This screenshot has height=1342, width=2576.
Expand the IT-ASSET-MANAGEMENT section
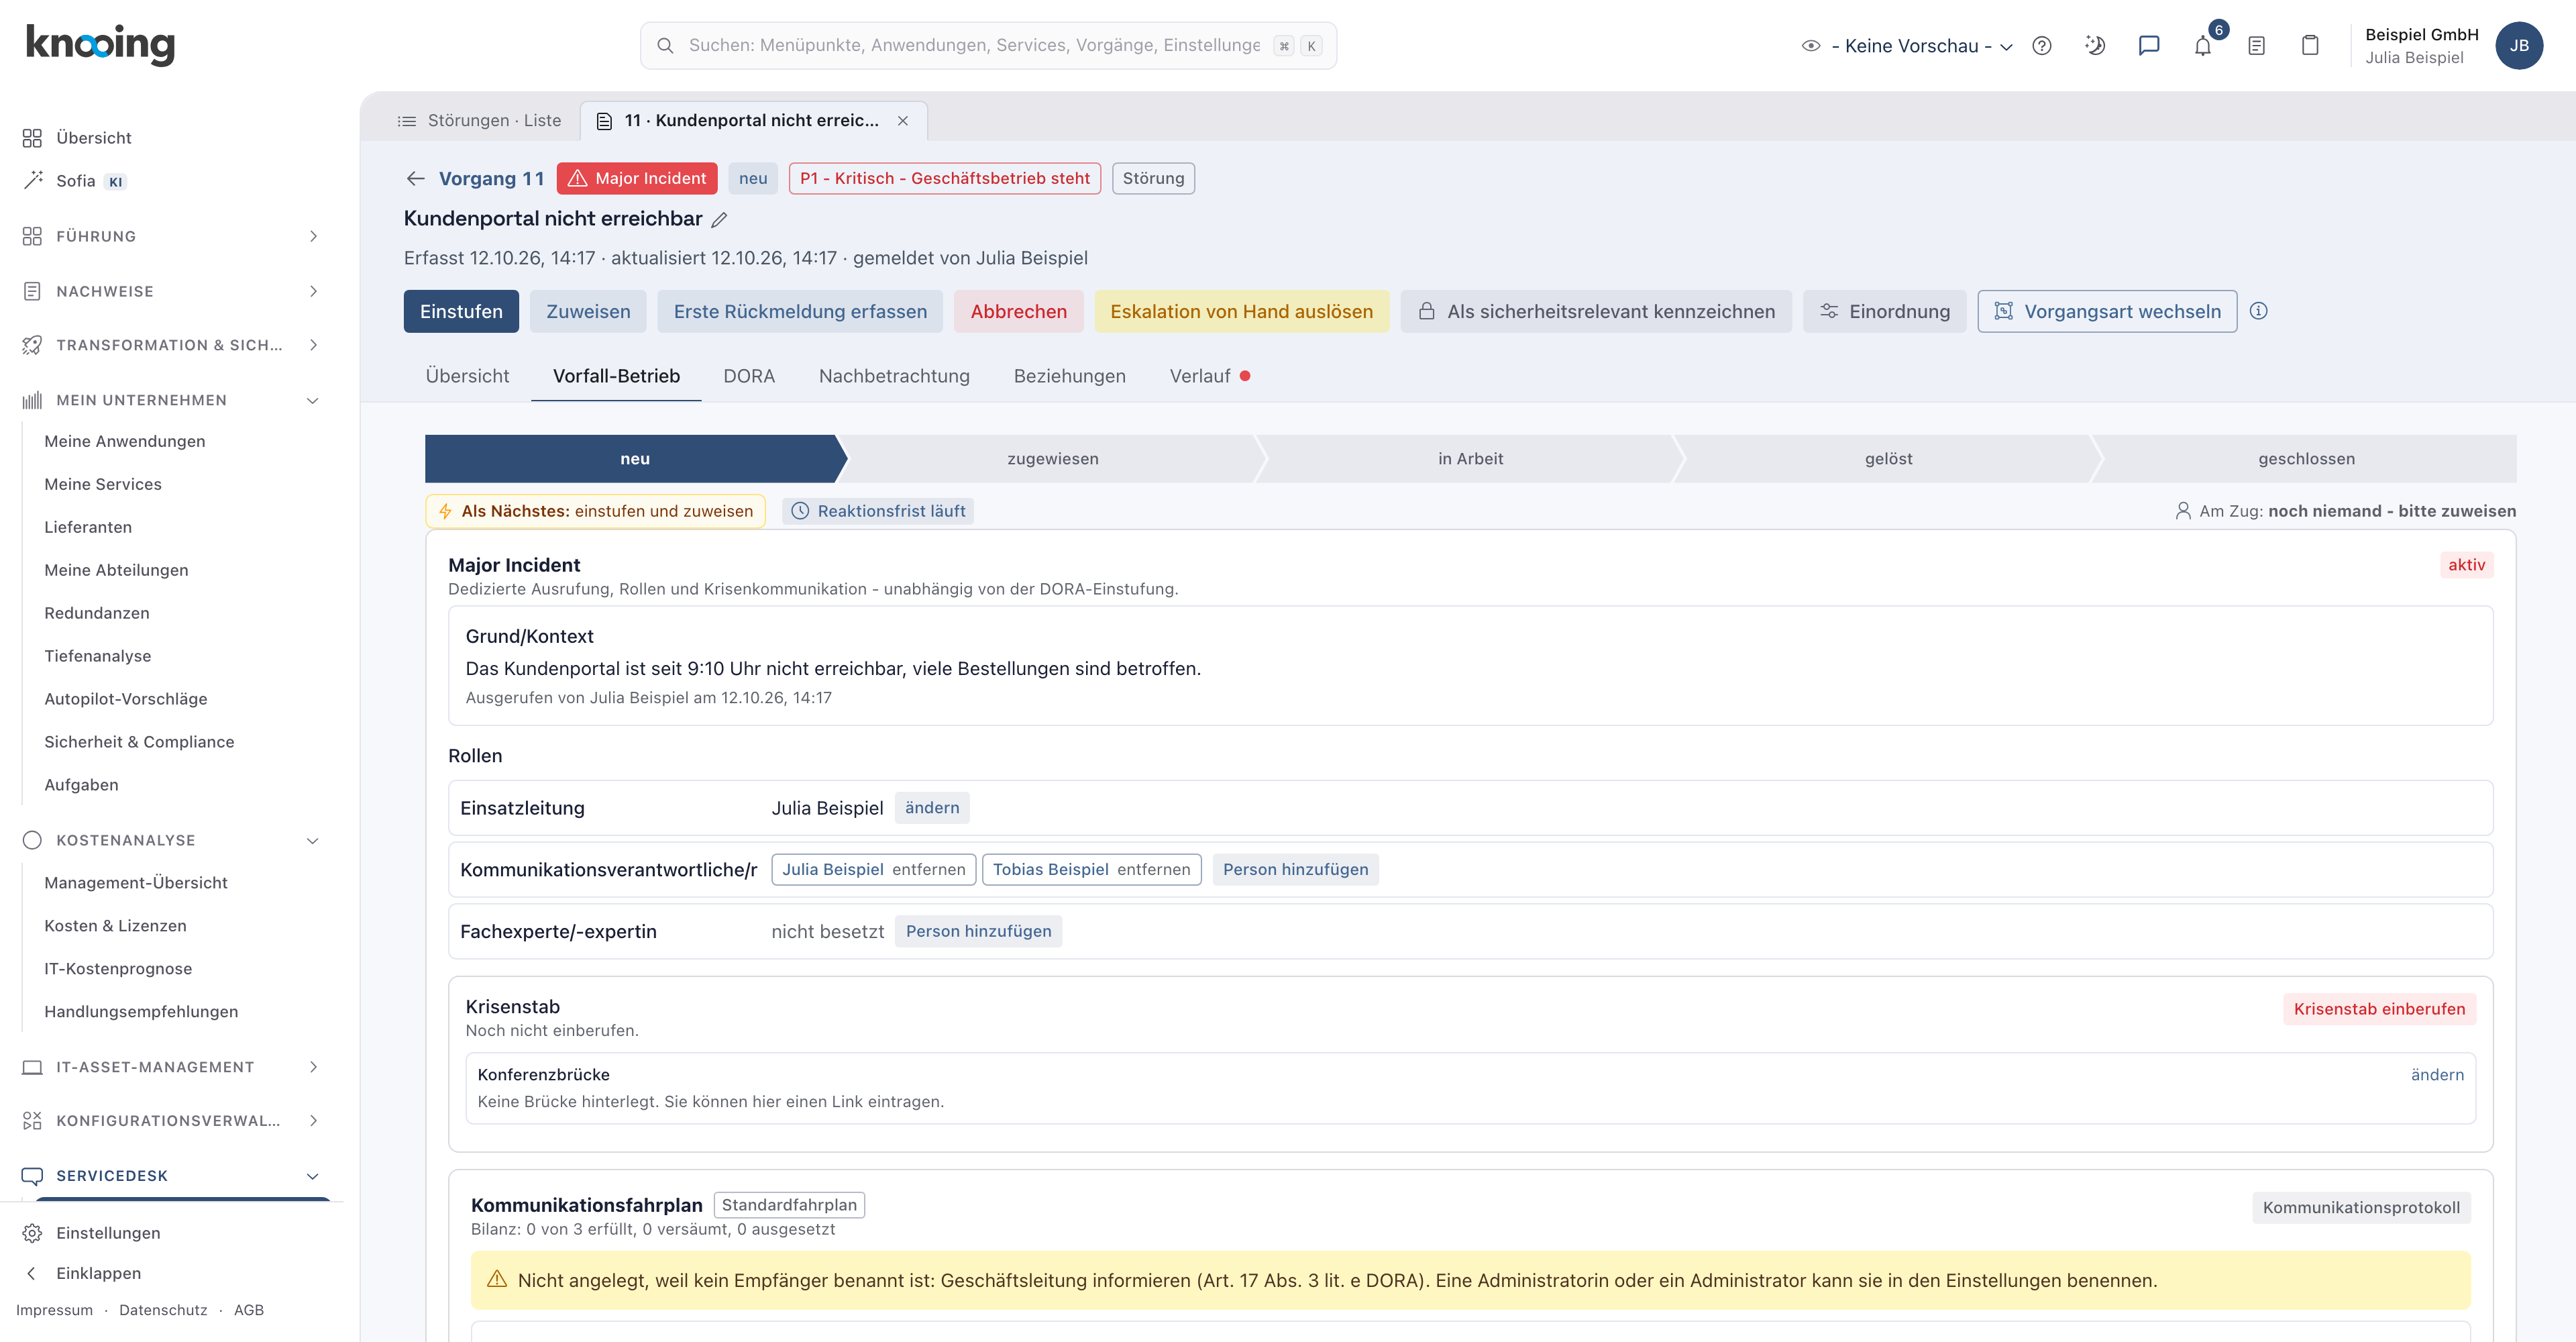(x=171, y=1067)
